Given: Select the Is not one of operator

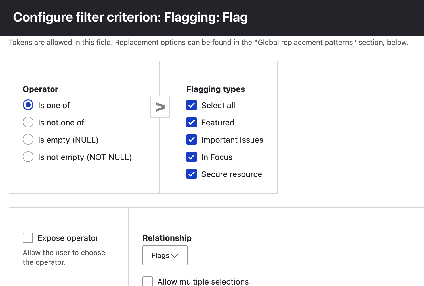Looking at the screenshot, I should [x=28, y=122].
